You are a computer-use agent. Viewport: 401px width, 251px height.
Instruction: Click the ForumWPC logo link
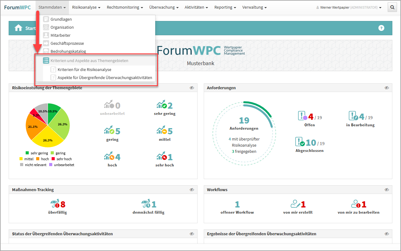17,7
